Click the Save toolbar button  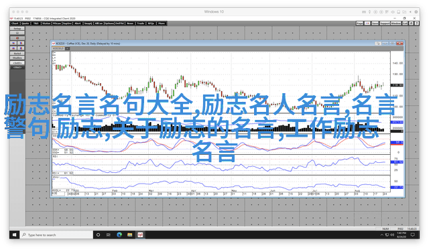click(x=375, y=23)
